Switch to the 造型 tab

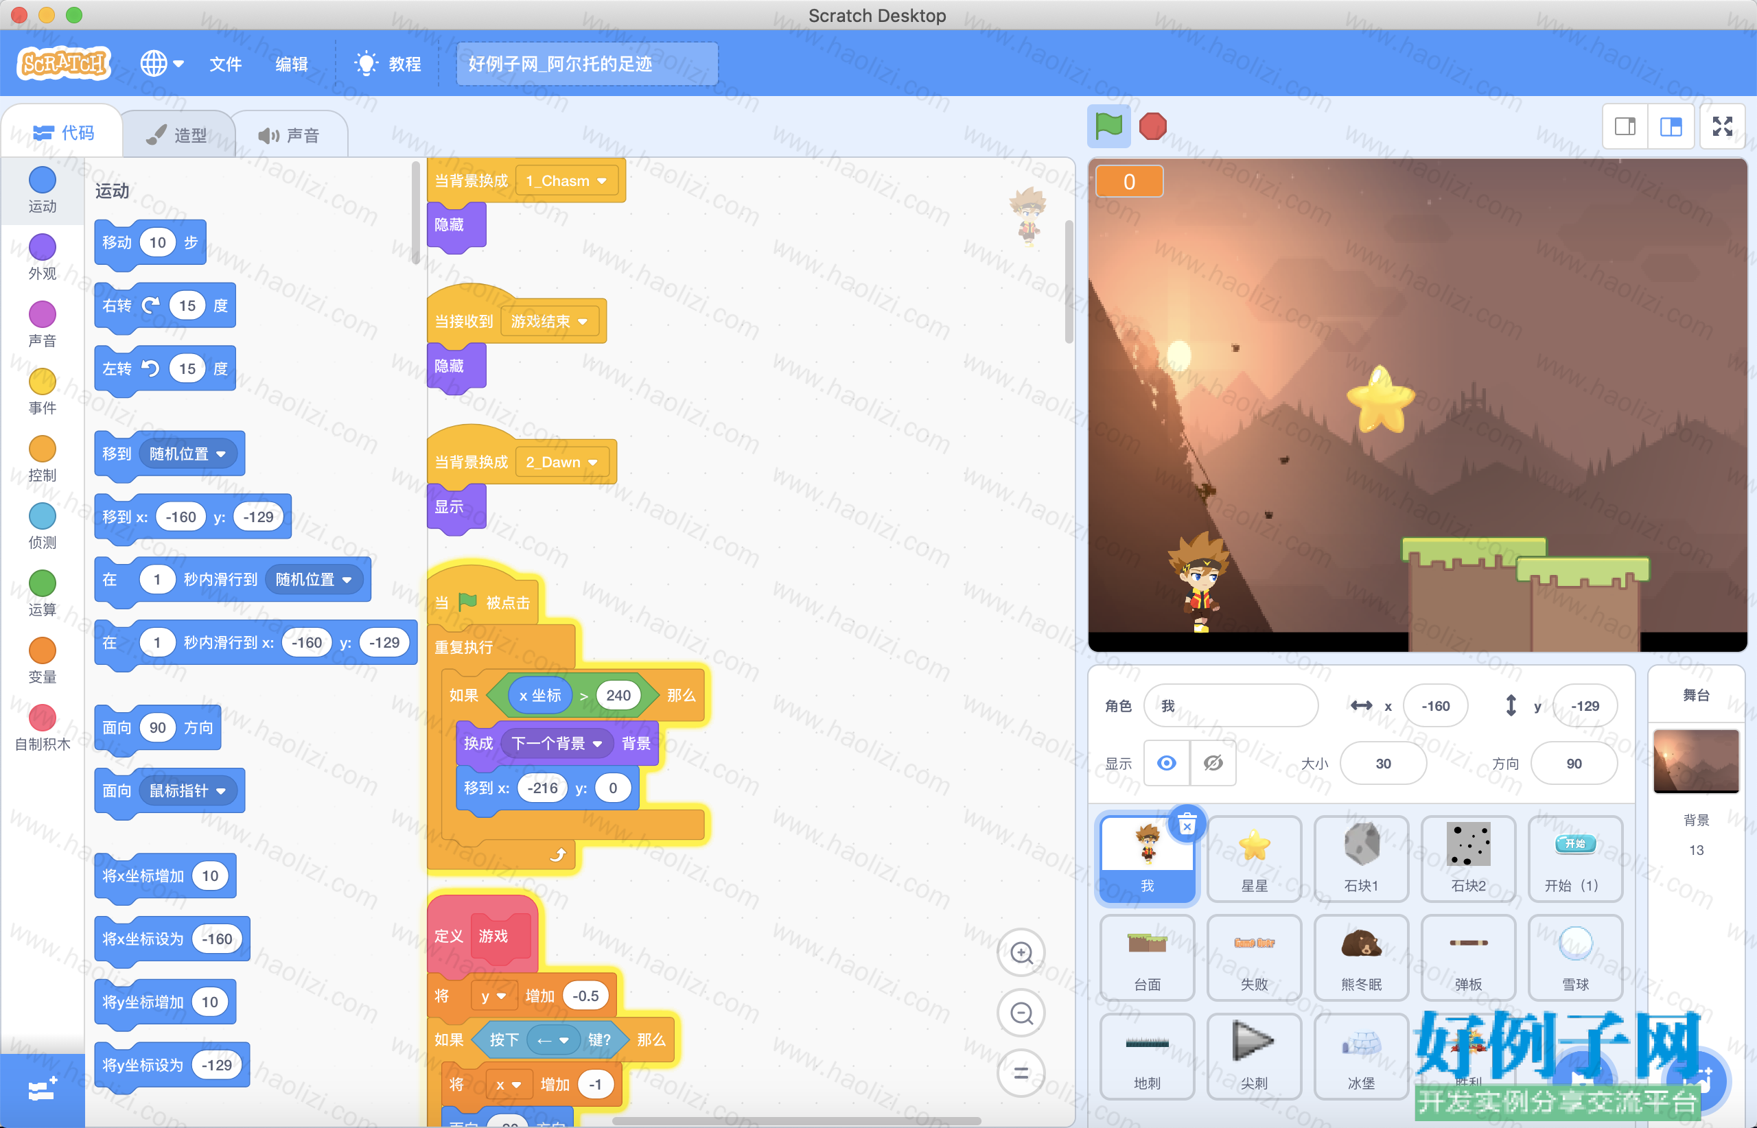[x=177, y=134]
